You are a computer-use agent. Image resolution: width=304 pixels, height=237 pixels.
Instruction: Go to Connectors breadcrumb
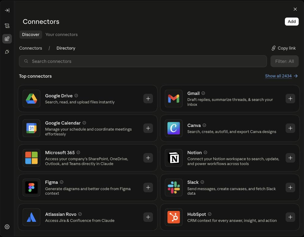(x=31, y=48)
